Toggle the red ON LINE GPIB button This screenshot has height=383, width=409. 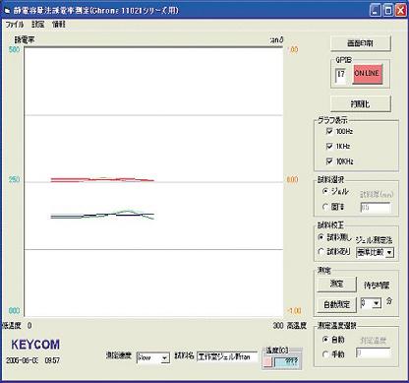pos(367,74)
